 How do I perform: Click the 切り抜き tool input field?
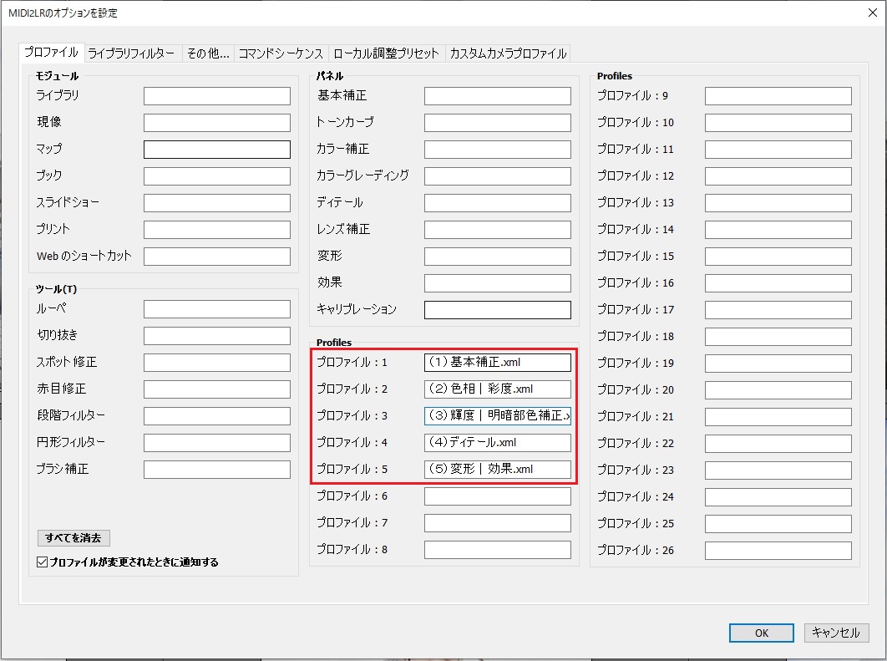click(x=217, y=336)
